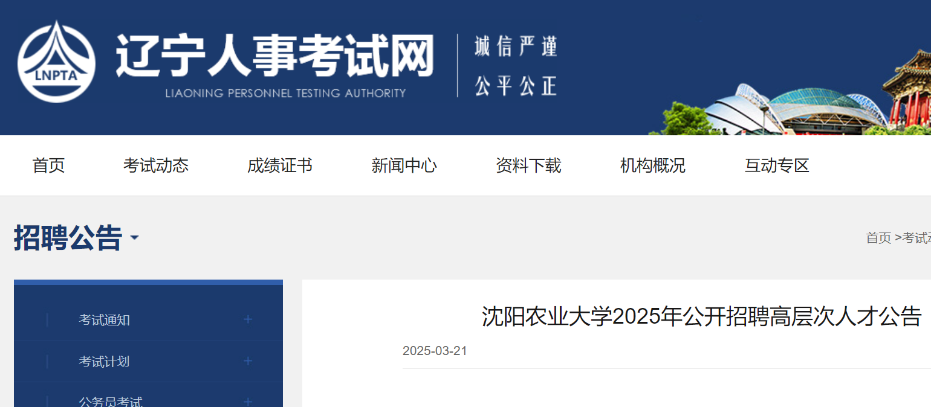Click the 首页 breadcrumb link

pyautogui.click(x=878, y=238)
